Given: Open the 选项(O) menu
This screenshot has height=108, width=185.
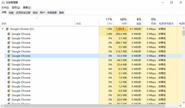Looking at the screenshot, I should coord(16,8).
